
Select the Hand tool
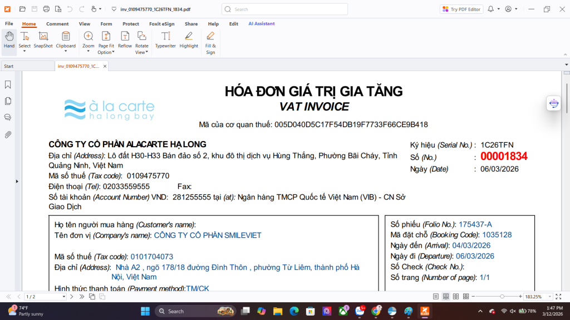[9, 39]
